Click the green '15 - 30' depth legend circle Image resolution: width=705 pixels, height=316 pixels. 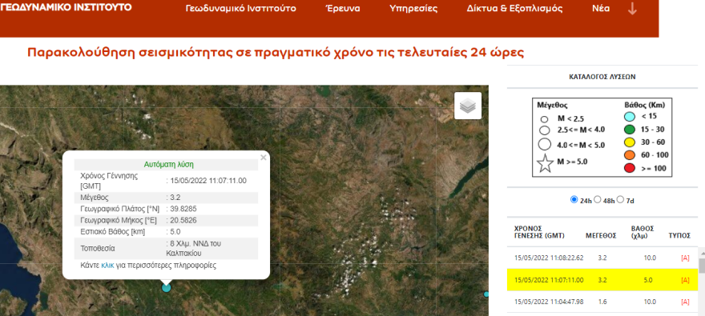point(630,130)
